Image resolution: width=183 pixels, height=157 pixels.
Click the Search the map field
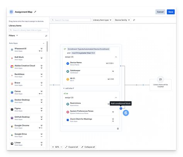click(x=71, y=20)
